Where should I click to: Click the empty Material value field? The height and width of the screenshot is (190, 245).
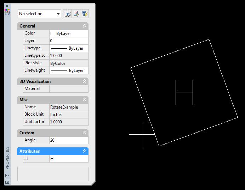click(x=69, y=89)
